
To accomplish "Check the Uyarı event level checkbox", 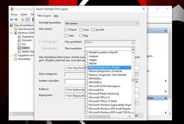I will 81,30.
